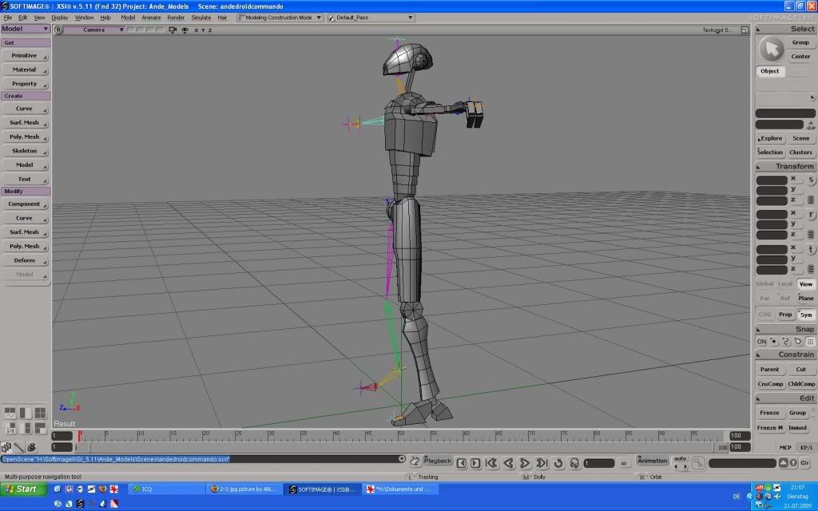818x511 pixels.
Task: Open the File menu
Action: click(8, 18)
